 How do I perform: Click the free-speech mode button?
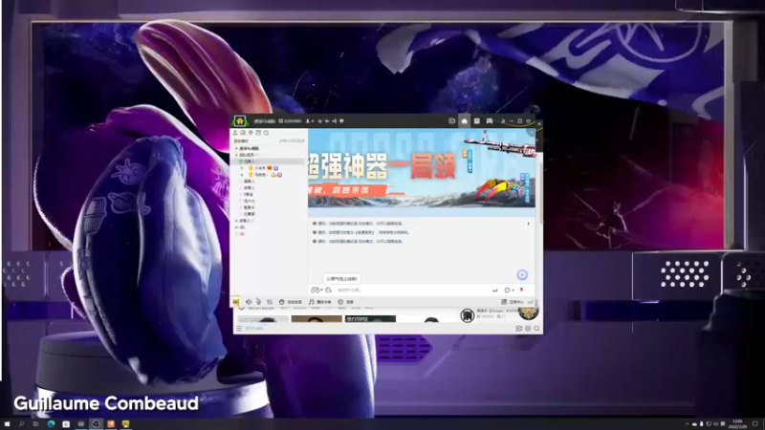[291, 302]
